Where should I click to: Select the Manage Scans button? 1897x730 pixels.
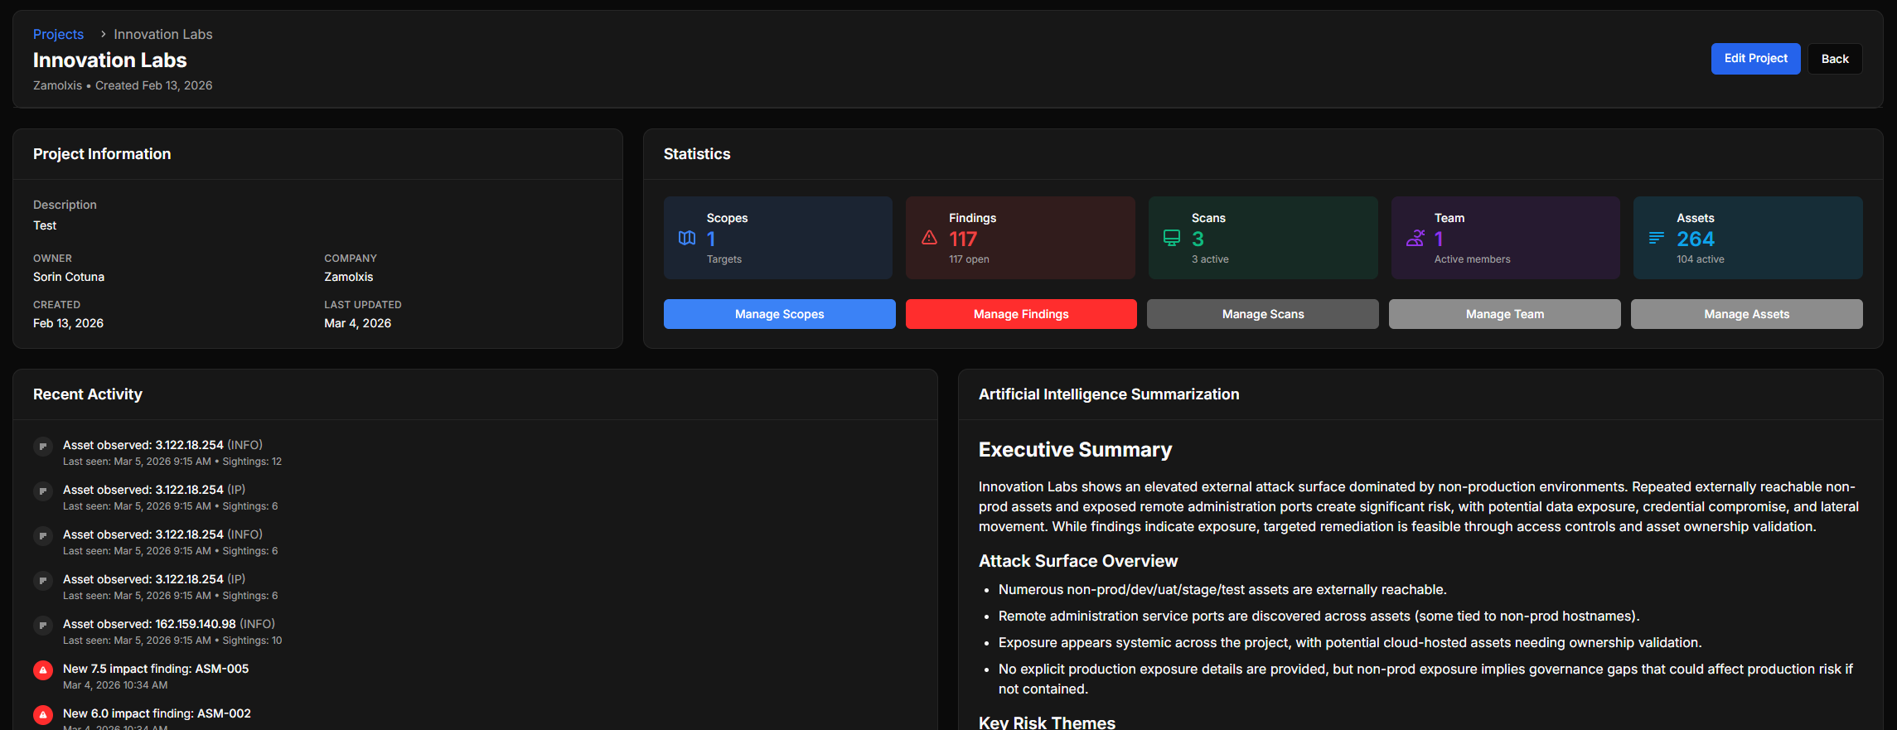1262,314
